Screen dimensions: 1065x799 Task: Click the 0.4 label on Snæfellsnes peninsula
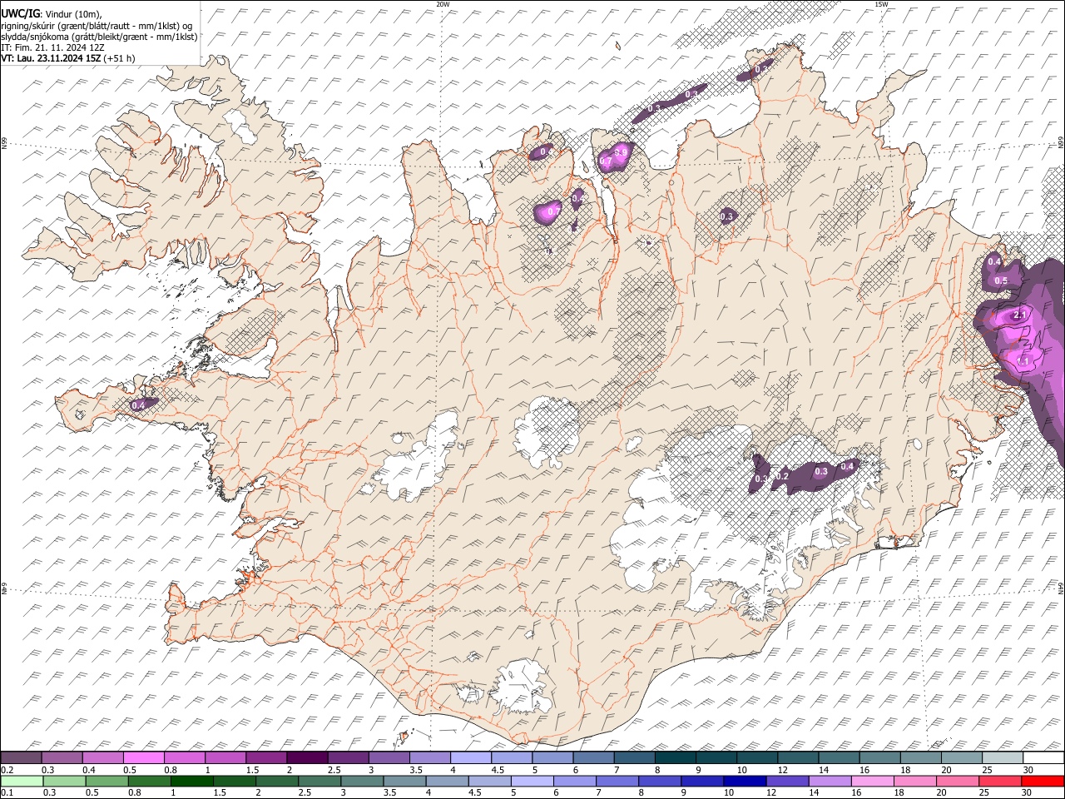(x=139, y=404)
